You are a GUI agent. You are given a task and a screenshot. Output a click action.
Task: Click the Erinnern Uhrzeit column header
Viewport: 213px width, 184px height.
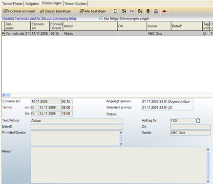click(56, 26)
